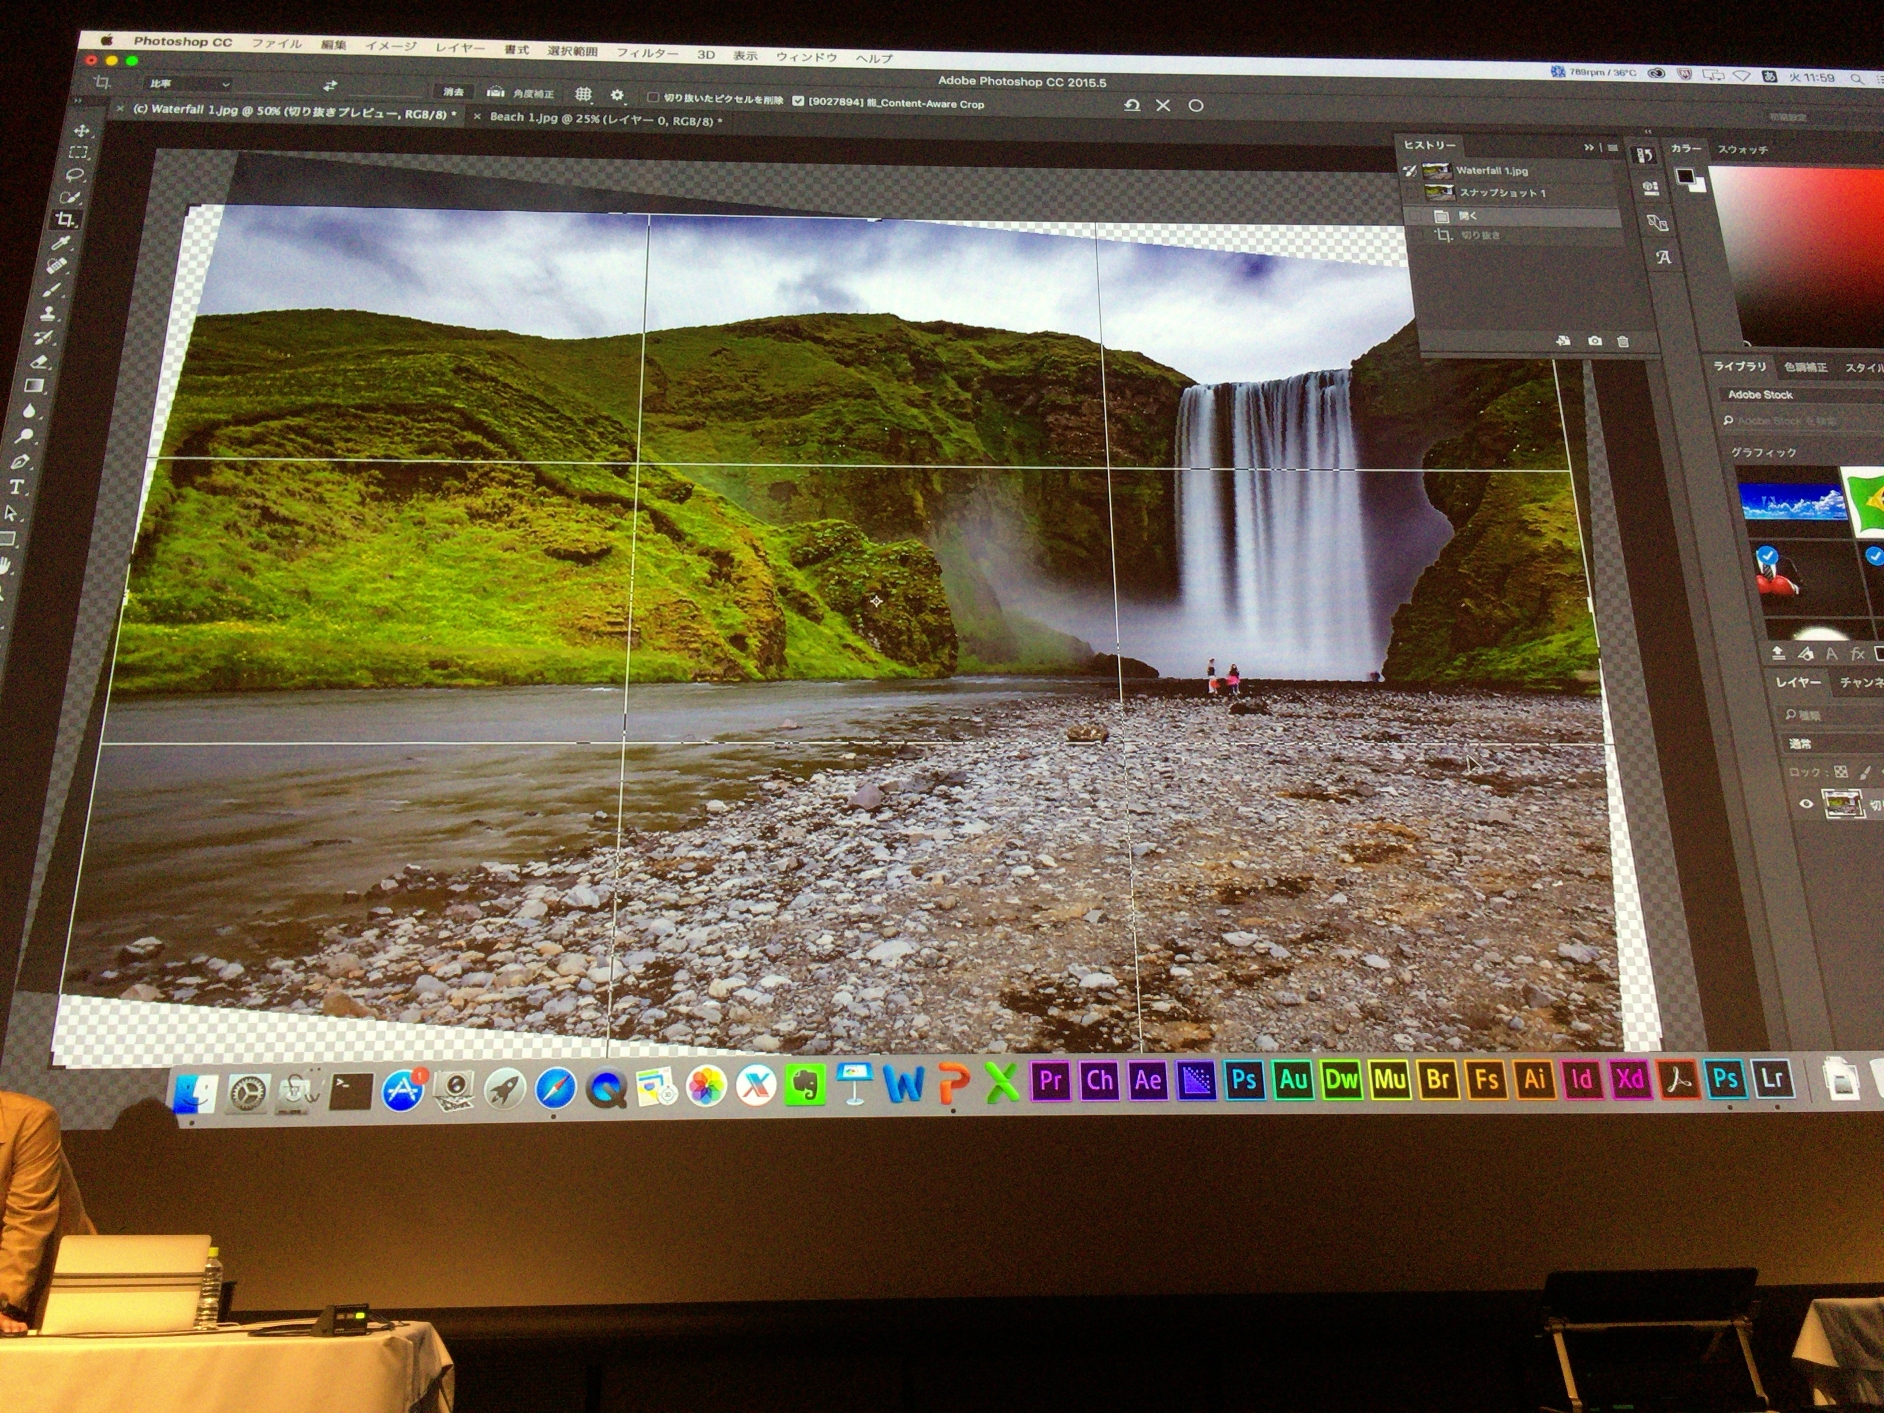Select the Crop tool in the toolbar
Image resolution: width=1884 pixels, height=1413 pixels.
point(66,220)
